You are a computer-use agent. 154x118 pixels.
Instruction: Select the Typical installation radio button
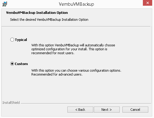point(12,40)
